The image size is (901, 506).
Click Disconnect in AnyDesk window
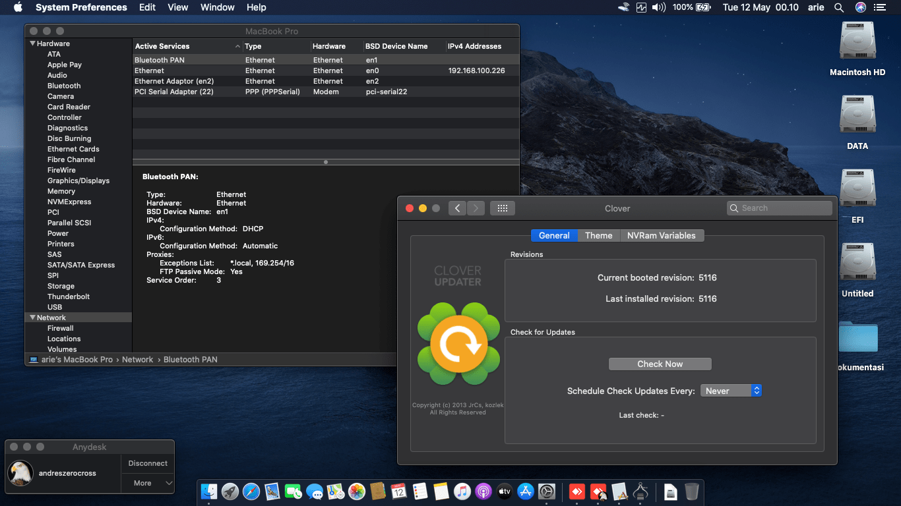click(148, 463)
